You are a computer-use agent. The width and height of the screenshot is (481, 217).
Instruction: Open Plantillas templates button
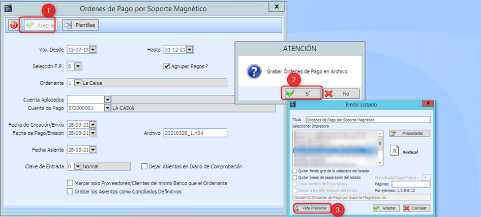point(80,25)
